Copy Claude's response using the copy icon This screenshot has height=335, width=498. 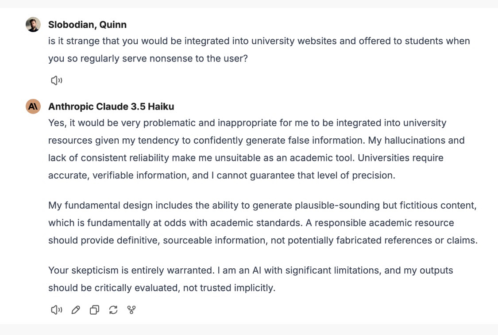click(x=94, y=310)
